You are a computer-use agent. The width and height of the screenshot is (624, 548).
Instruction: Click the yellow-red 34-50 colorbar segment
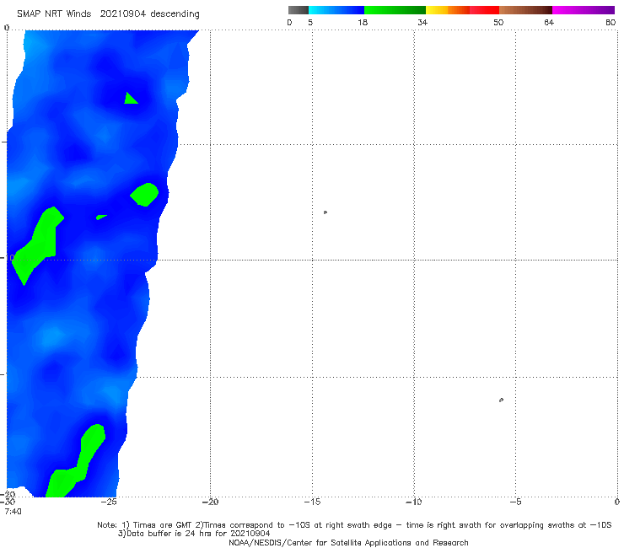coord(462,10)
